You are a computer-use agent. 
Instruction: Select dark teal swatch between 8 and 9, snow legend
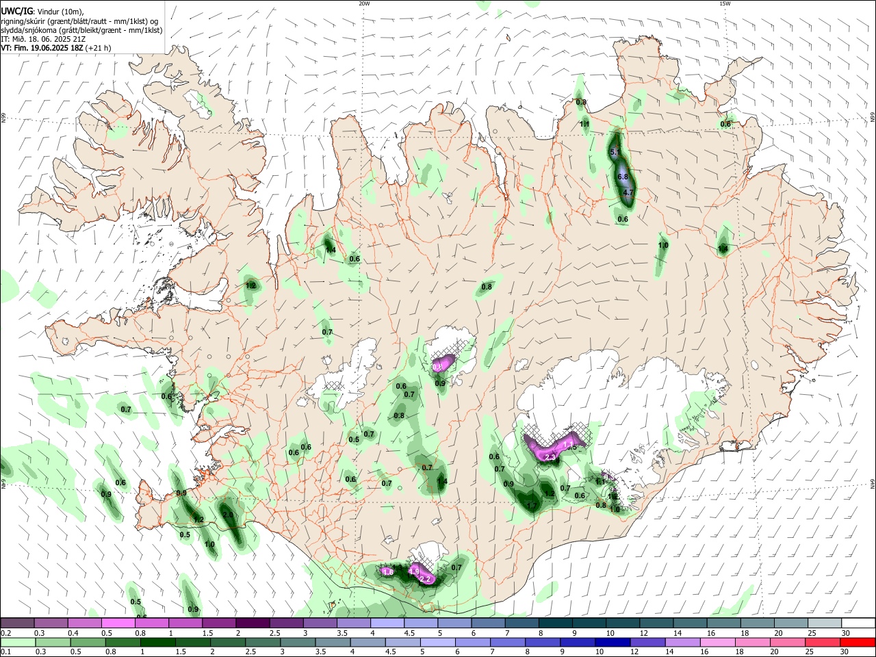(556, 623)
